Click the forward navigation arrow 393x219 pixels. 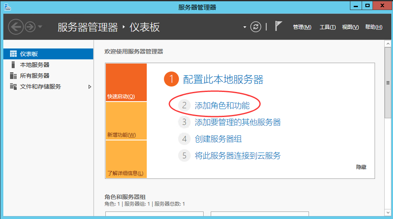(x=31, y=27)
